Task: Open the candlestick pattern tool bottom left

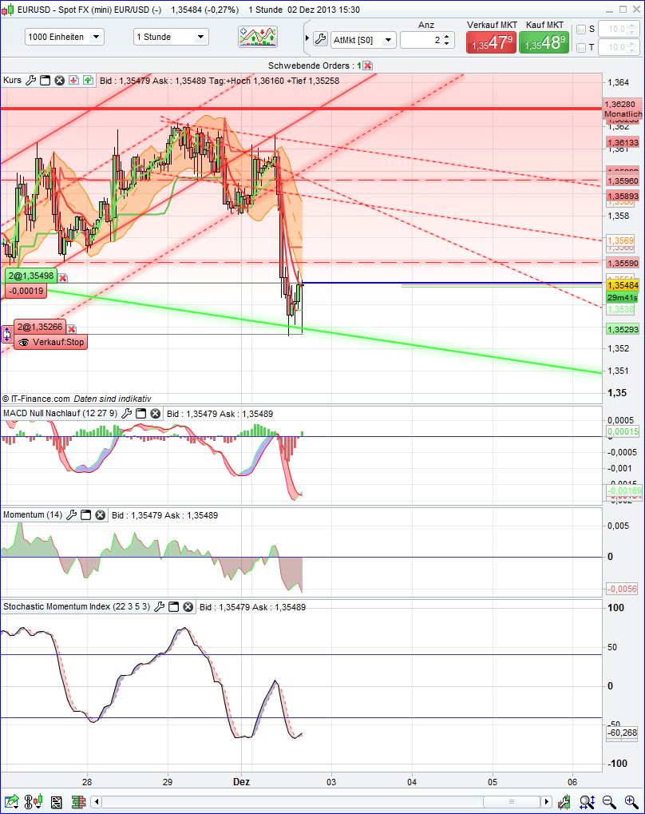Action: point(32,801)
